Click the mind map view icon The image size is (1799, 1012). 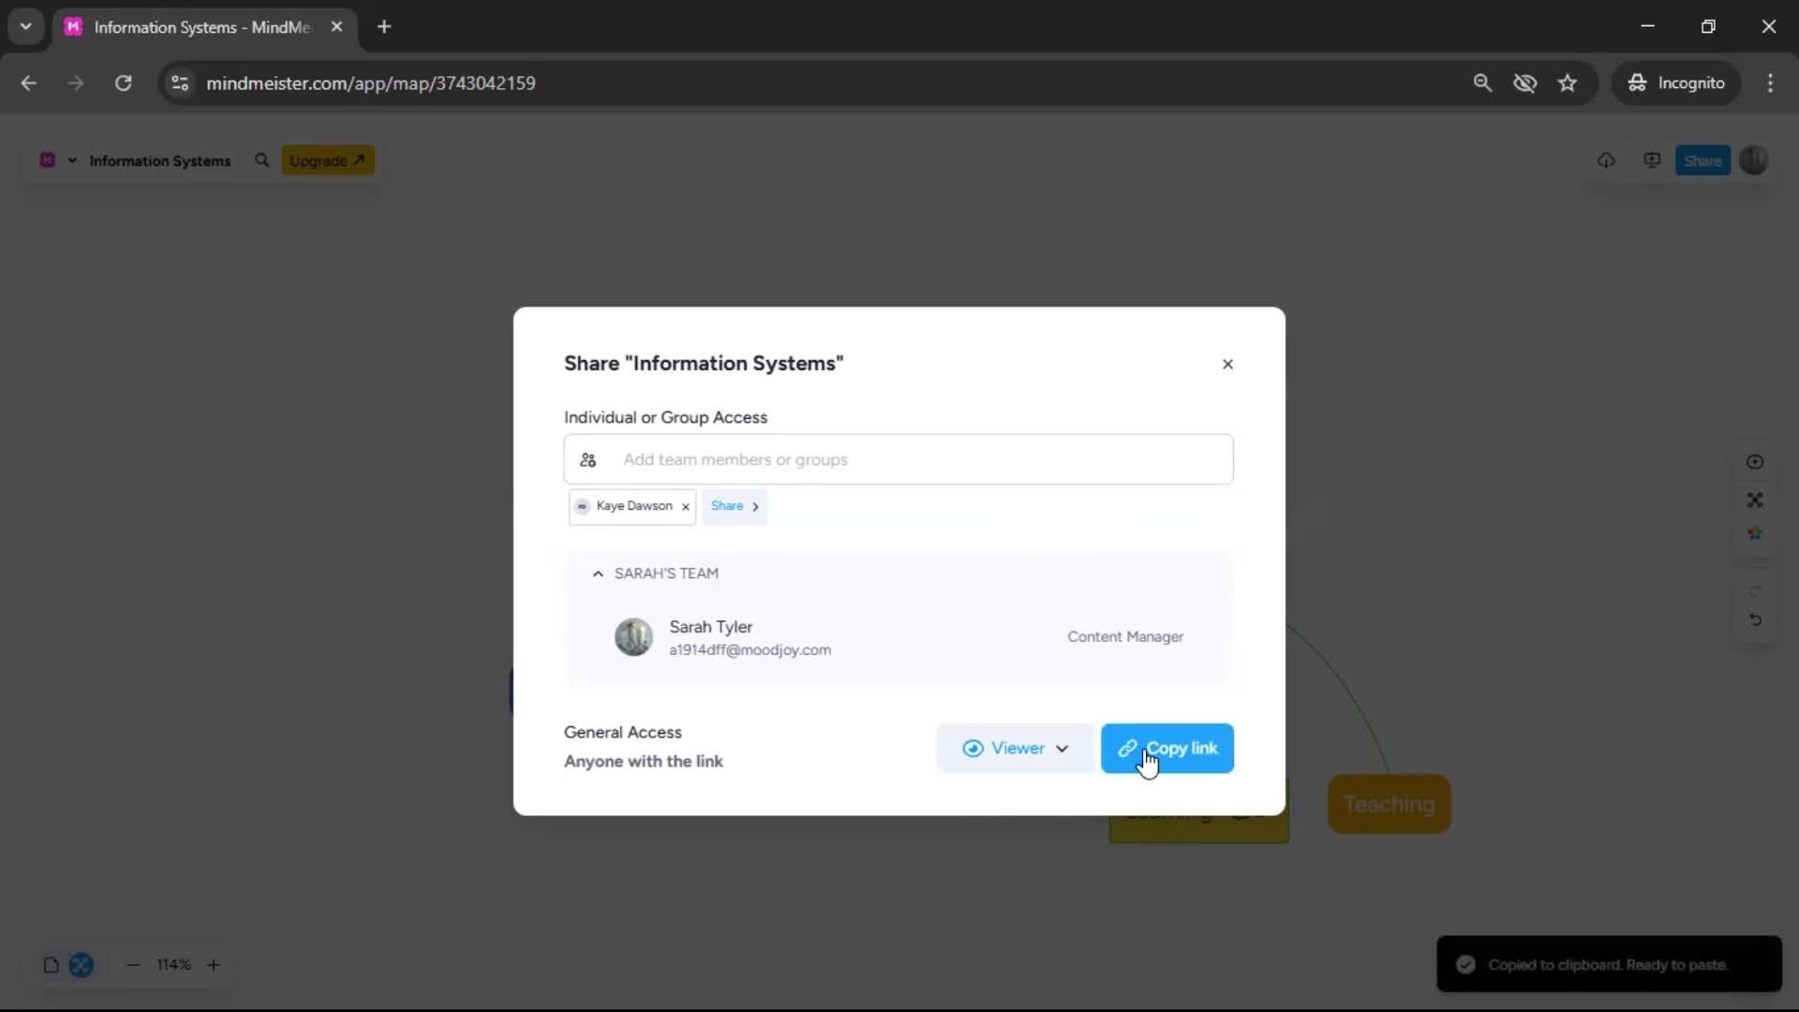tap(82, 964)
